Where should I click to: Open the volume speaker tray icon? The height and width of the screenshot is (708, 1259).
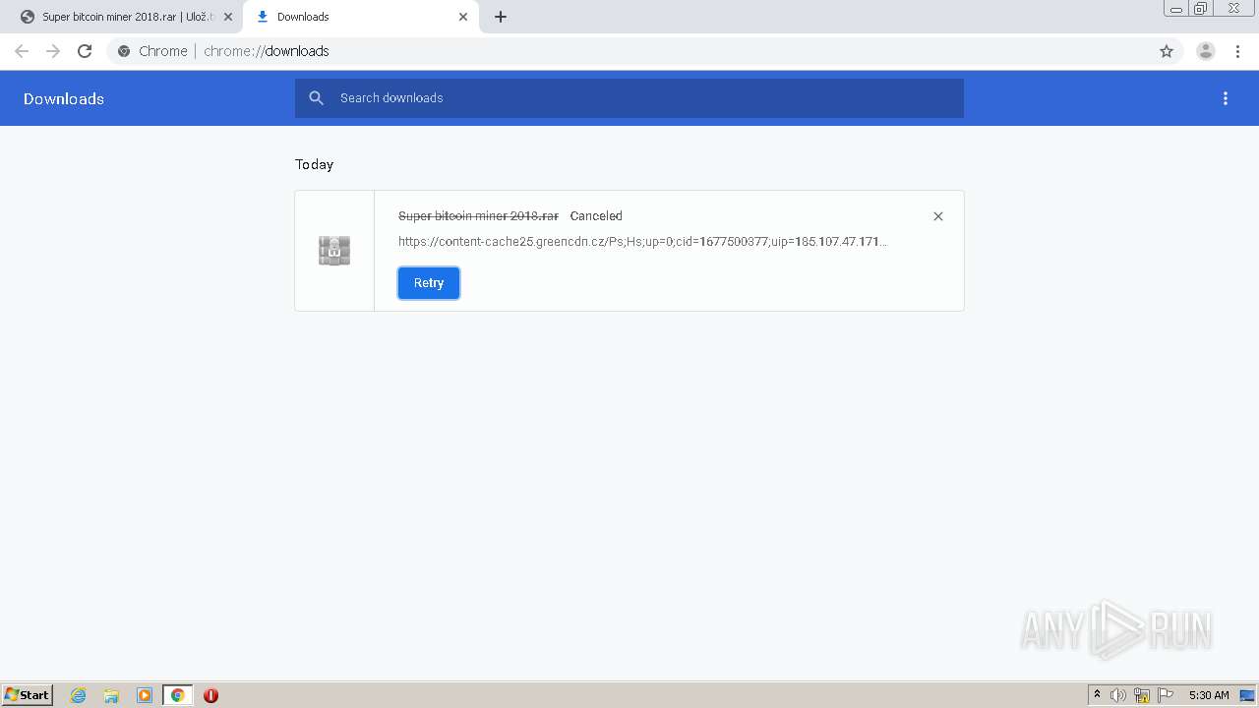point(1118,695)
